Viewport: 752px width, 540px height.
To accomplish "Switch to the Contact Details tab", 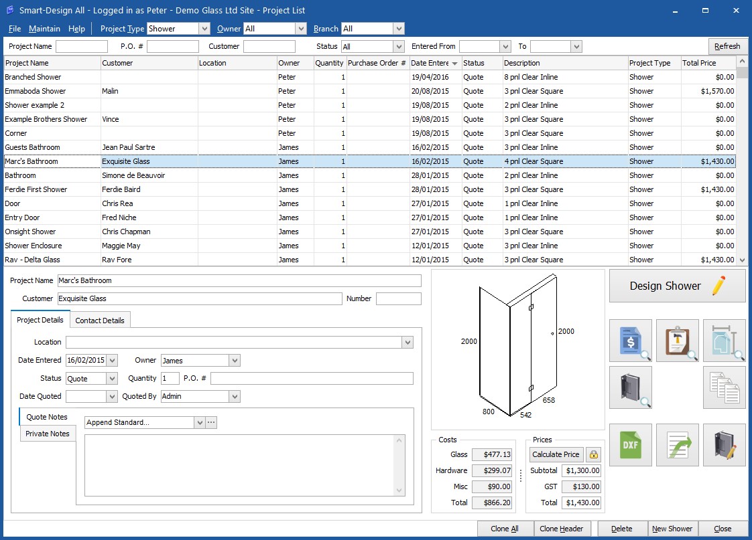I will pos(100,321).
